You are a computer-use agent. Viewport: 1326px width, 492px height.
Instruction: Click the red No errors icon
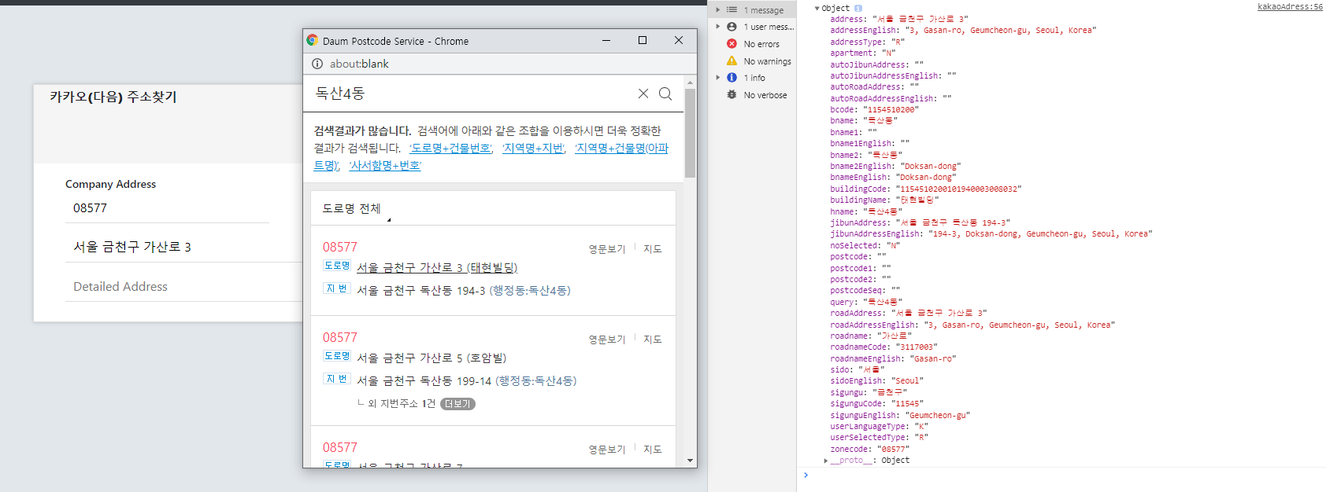[732, 44]
